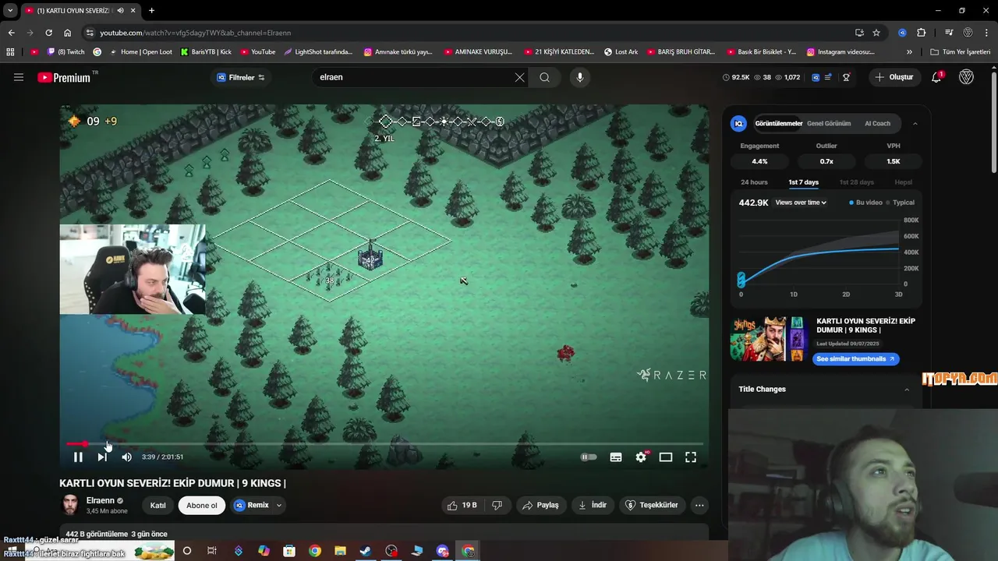The image size is (998, 561).
Task: Collapse Title Changes section
Action: pos(906,390)
